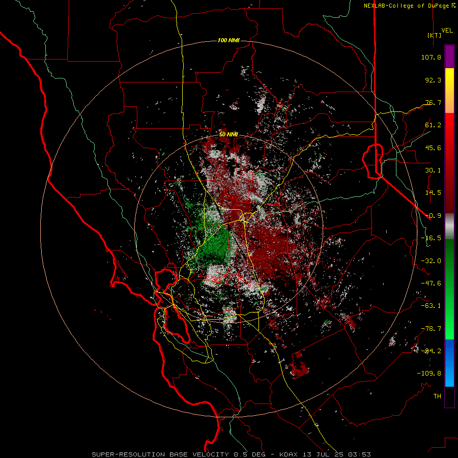Pick the gray near-zero segment of the velocity scale
The height and width of the screenshot is (458, 458).
pyautogui.click(x=449, y=226)
